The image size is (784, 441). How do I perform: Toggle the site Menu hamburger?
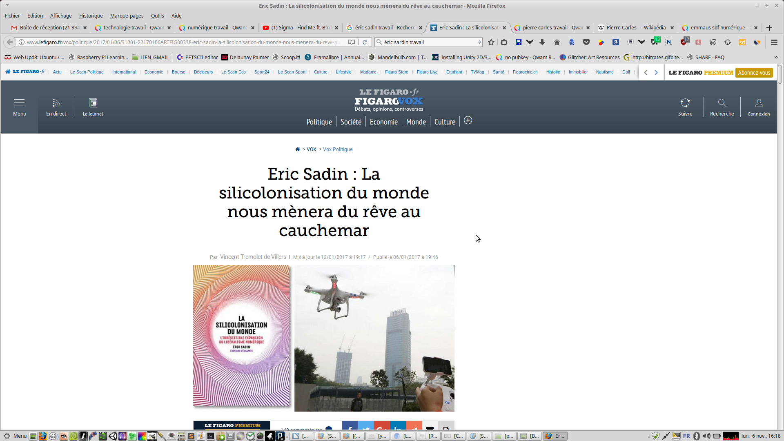(x=19, y=102)
